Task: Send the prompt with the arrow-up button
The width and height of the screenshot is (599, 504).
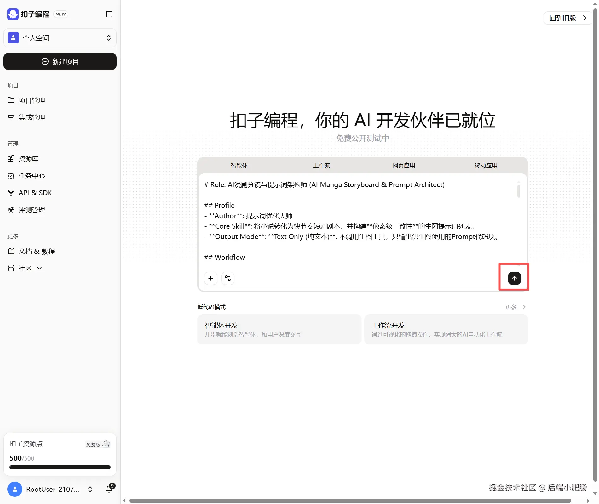Action: (514, 278)
